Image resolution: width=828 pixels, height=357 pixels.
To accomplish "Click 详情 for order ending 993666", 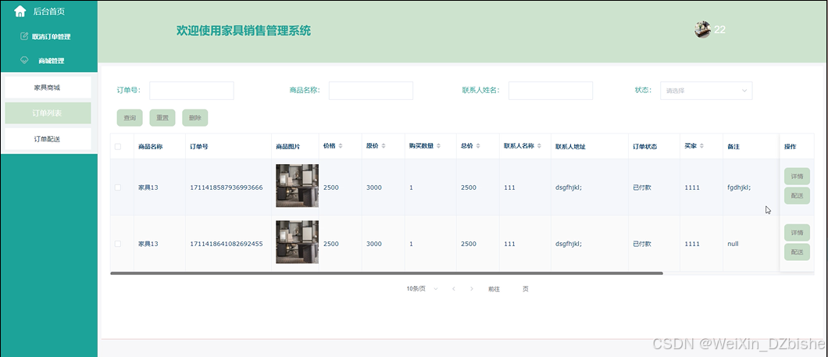I will click(x=797, y=177).
